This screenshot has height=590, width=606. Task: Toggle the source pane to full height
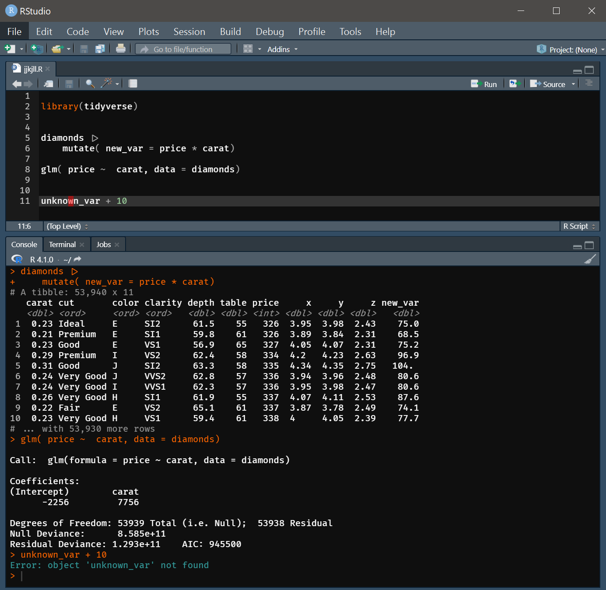pyautogui.click(x=589, y=70)
